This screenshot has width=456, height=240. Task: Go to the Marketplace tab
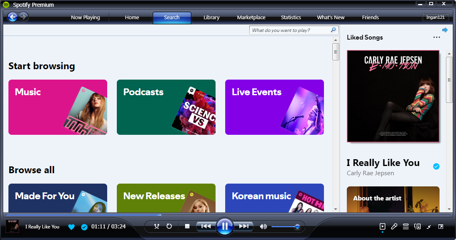[251, 17]
